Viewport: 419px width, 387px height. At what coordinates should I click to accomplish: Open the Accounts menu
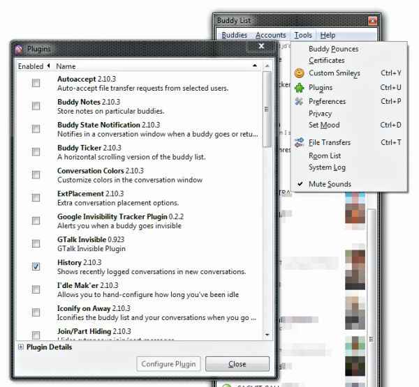coord(271,36)
